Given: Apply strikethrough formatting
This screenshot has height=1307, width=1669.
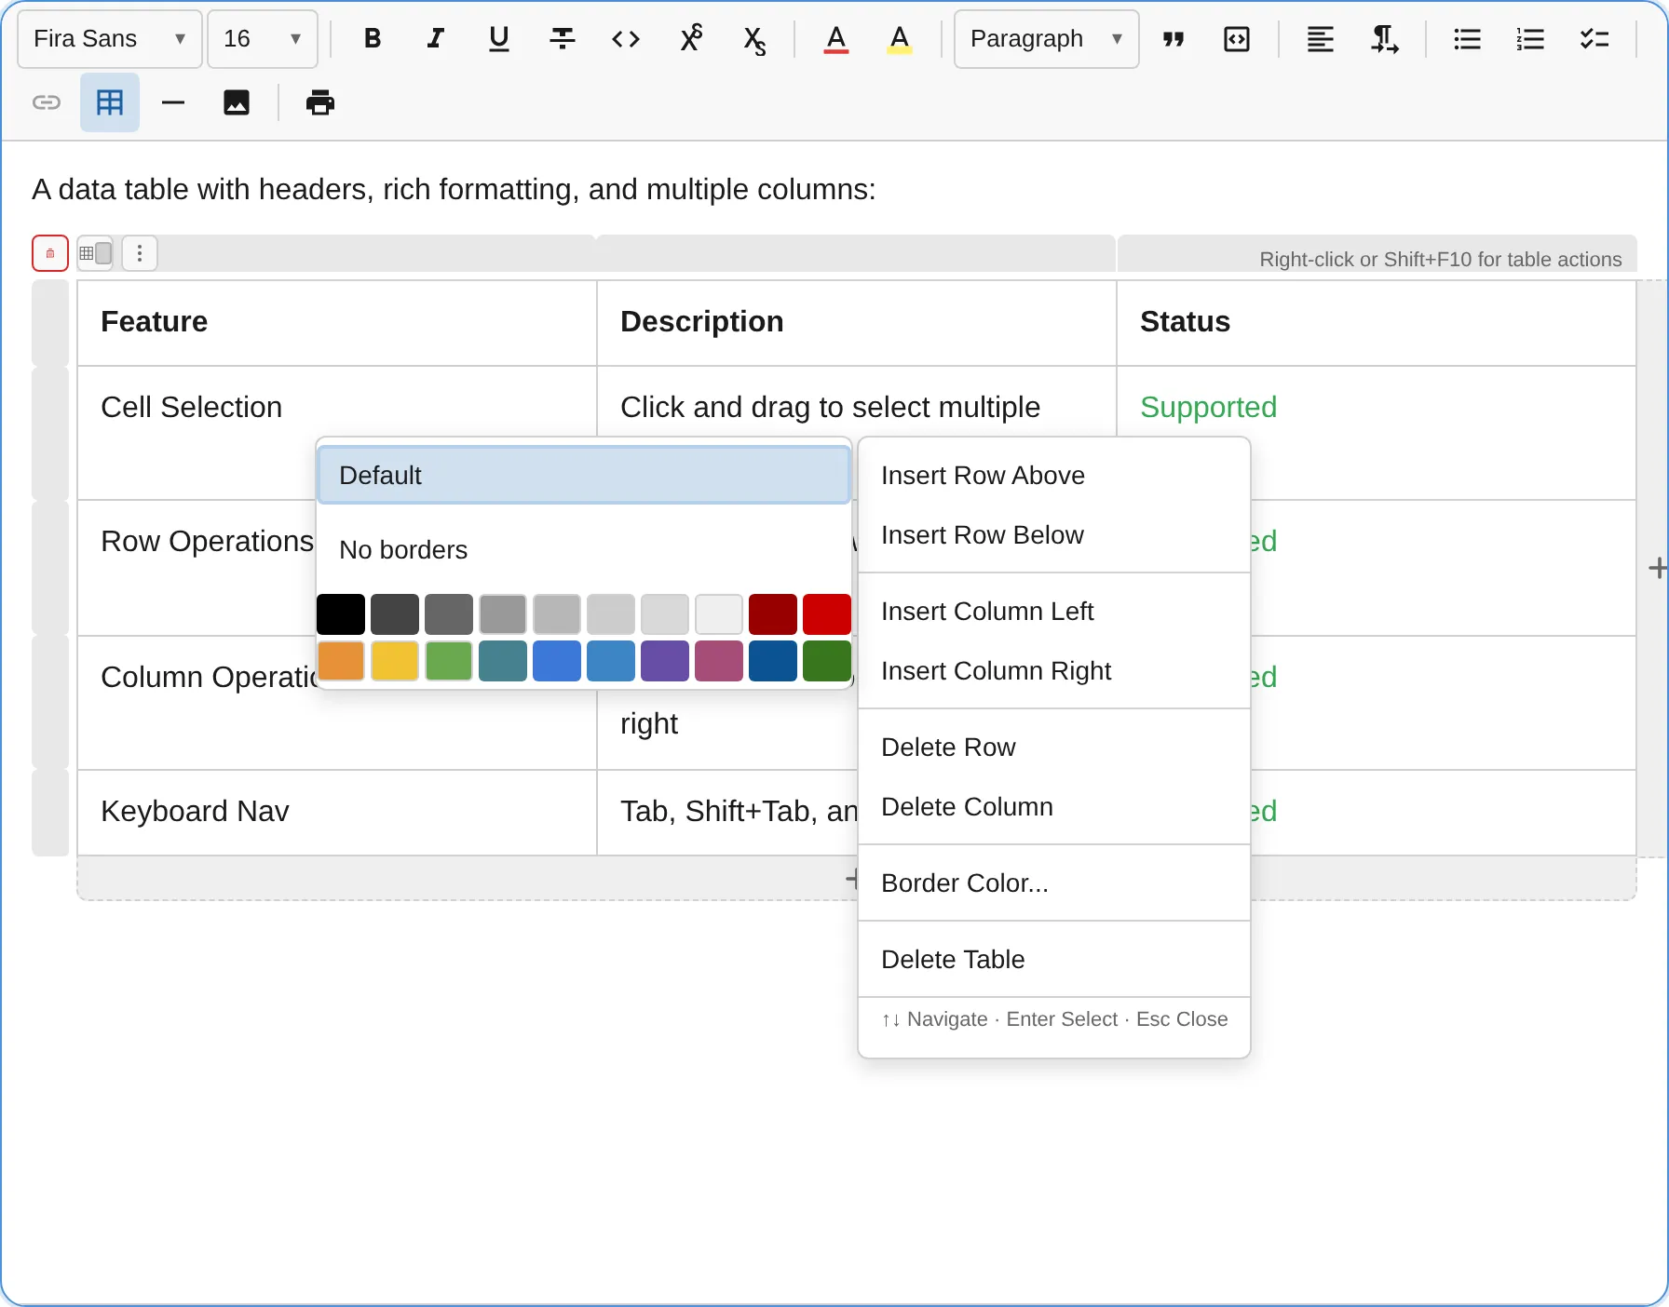Looking at the screenshot, I should tap(562, 39).
